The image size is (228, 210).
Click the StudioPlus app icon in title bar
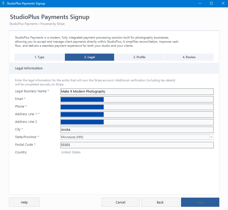[3, 4]
